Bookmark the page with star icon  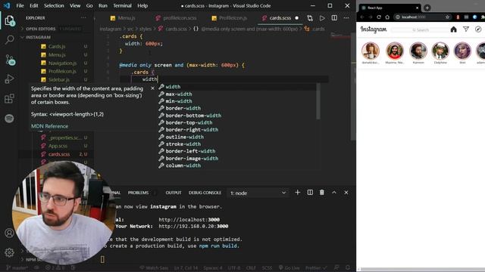(x=447, y=17)
